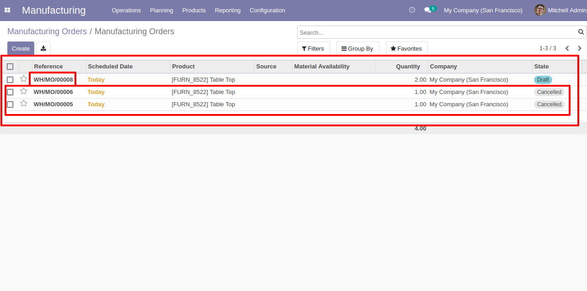587x291 pixels.
Task: Tick the select-all header checkbox
Action: [x=10, y=67]
